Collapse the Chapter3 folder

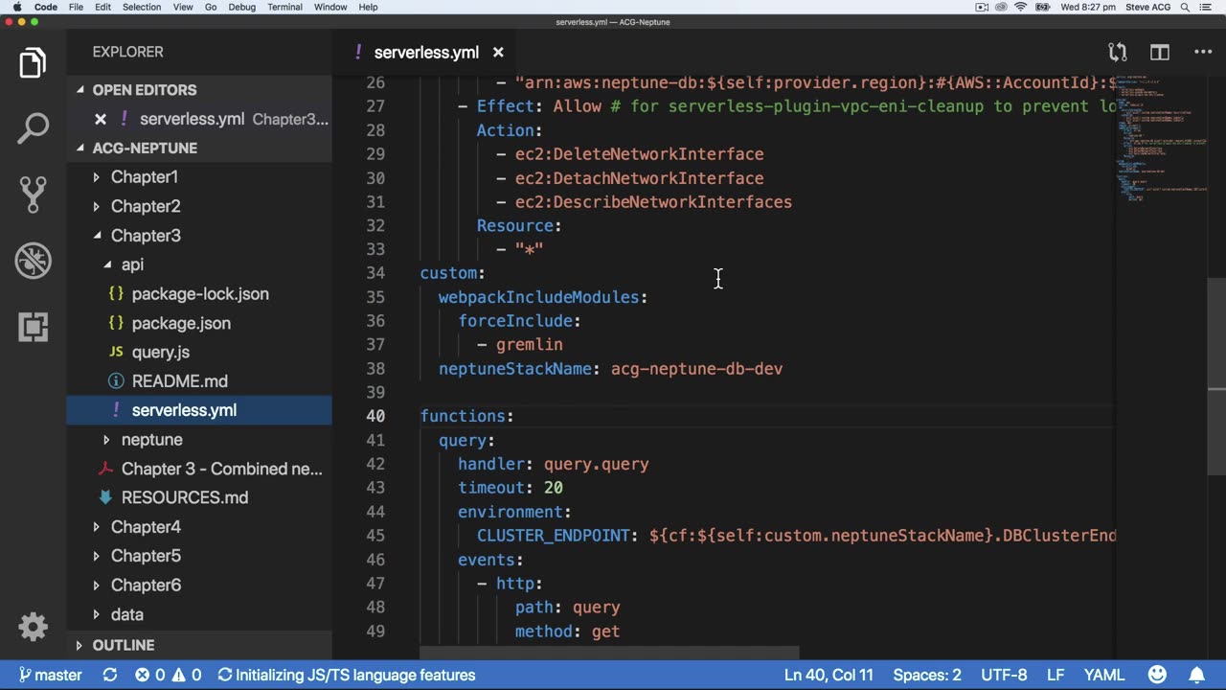point(145,236)
